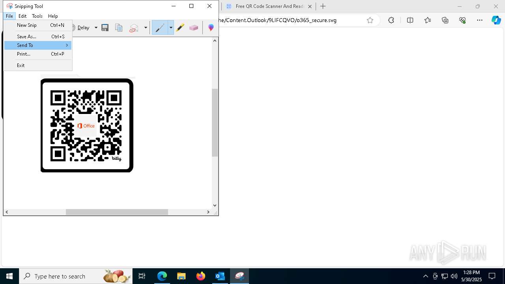The image size is (505, 284).
Task: Minimize the Snipping Tool window
Action: (x=174, y=6)
